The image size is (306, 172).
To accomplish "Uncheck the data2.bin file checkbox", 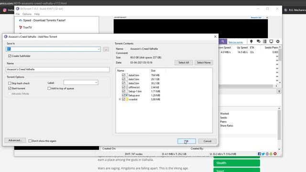I will click(123, 83).
